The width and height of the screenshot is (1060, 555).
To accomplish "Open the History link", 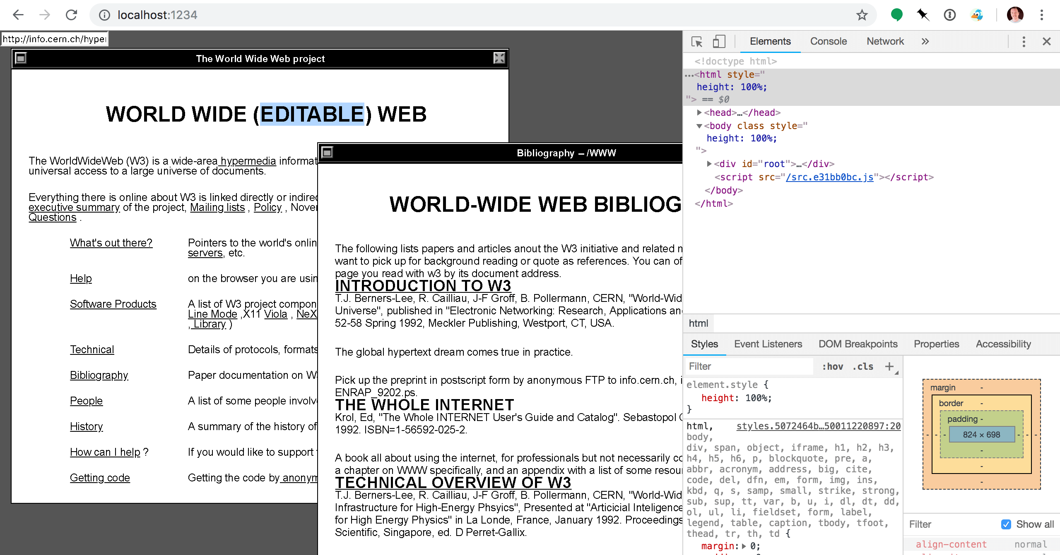I will tap(86, 426).
